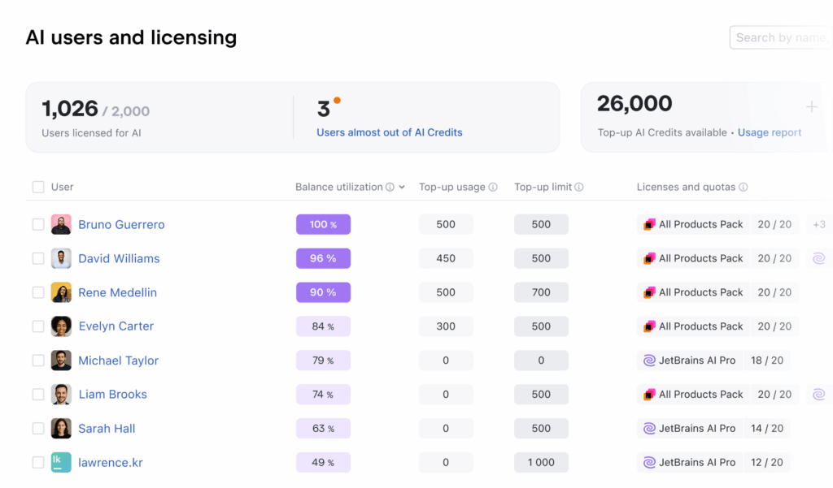Viewport: 833px width, 488px height.
Task: Click Liam Brooks's user name
Action: (x=112, y=395)
